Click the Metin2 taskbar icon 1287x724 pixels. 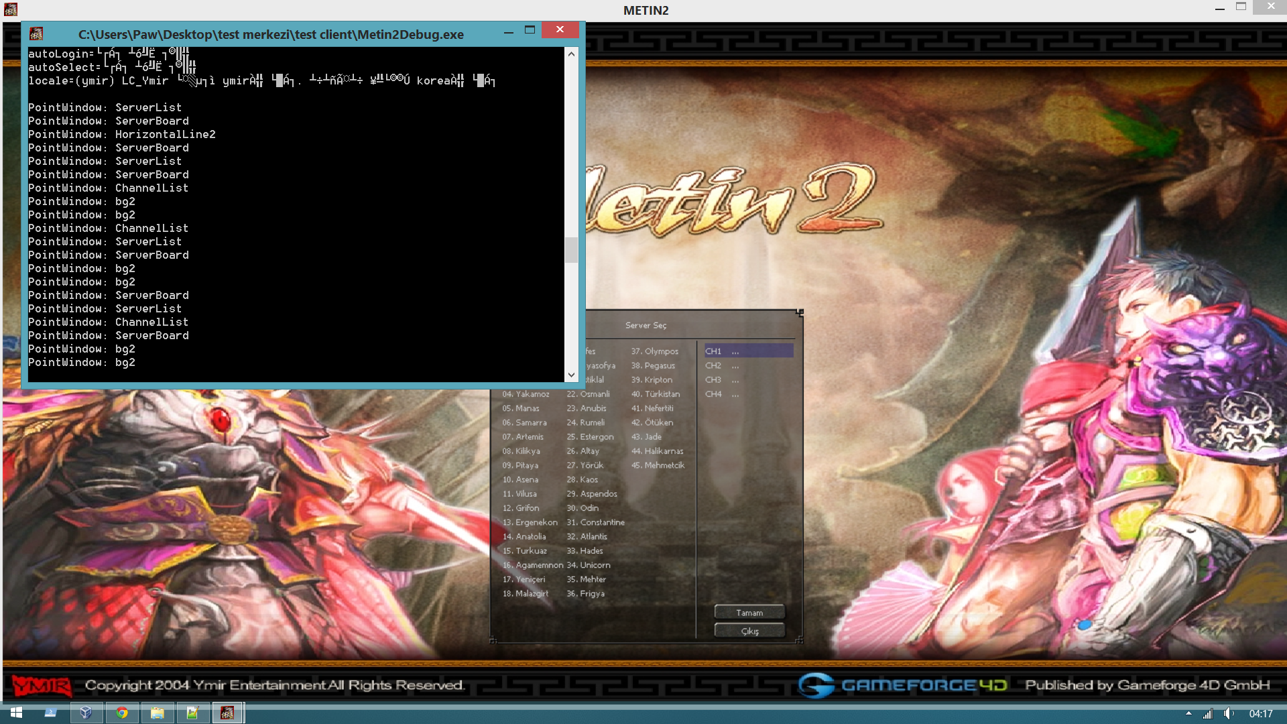228,713
